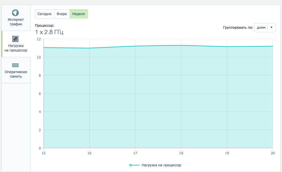
Task: Click the Группировать по label
Action: click(x=238, y=28)
